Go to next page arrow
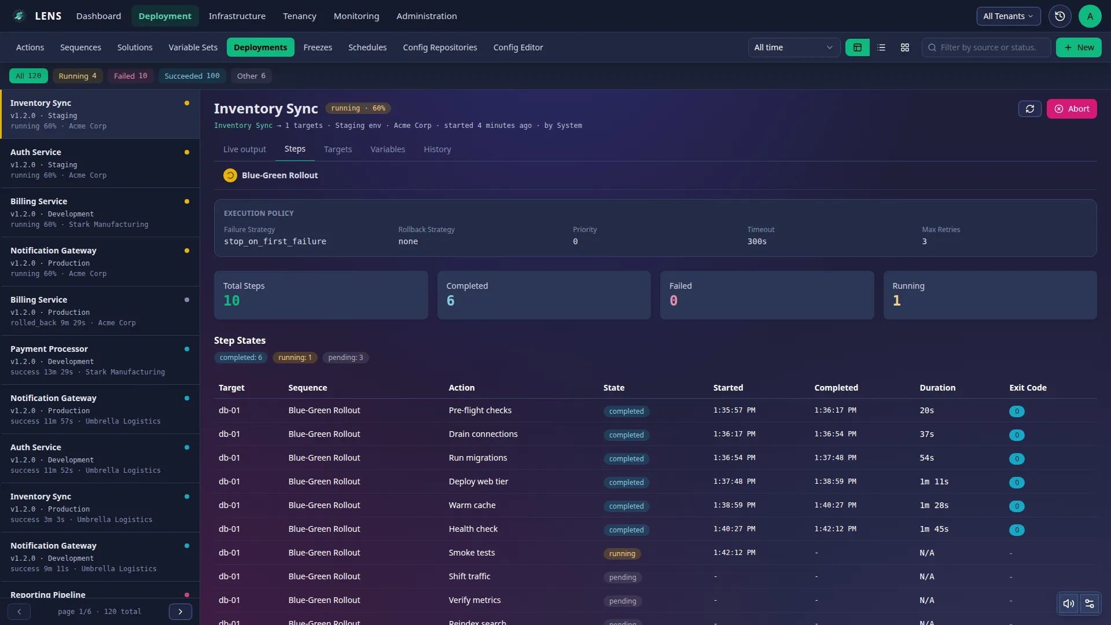Image resolution: width=1111 pixels, height=625 pixels. coord(180,612)
